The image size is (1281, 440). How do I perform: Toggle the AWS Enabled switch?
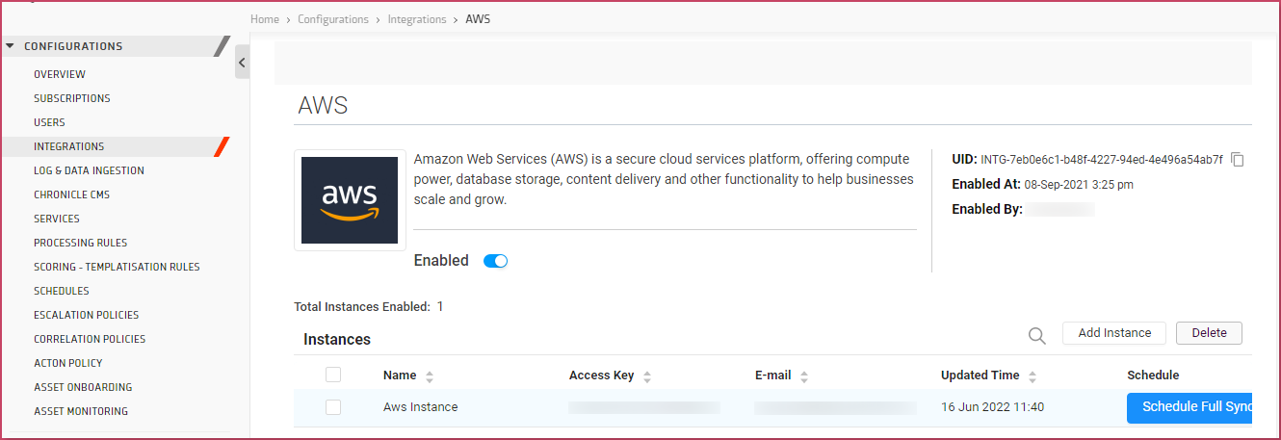pyautogui.click(x=495, y=261)
